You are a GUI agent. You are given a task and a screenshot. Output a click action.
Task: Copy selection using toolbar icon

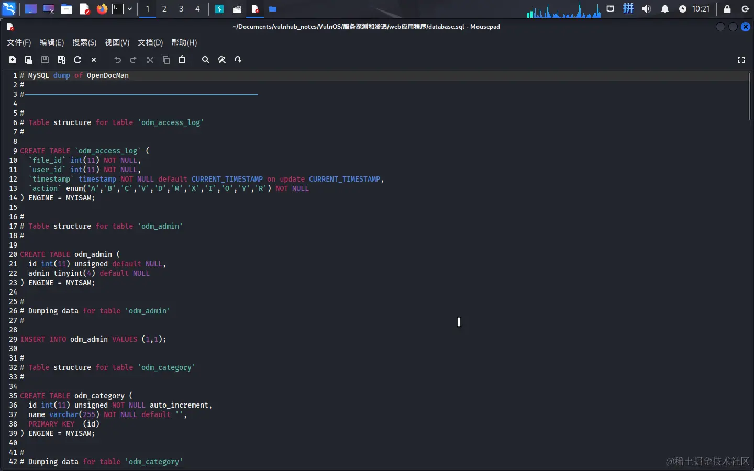point(166,60)
